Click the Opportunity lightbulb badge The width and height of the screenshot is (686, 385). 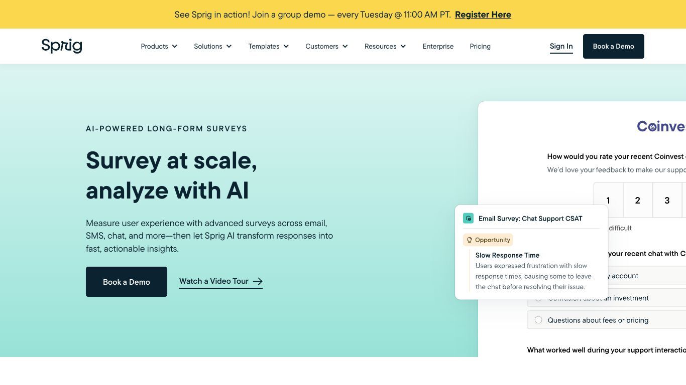click(488, 240)
